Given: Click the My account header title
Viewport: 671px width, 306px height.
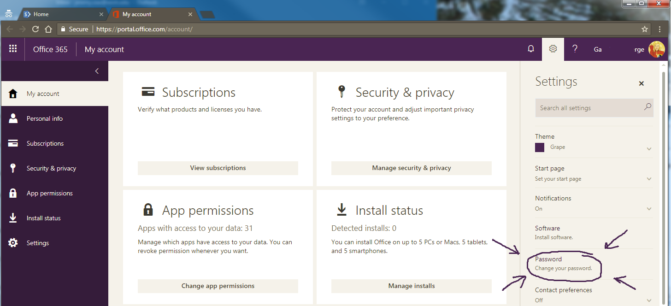Looking at the screenshot, I should pyautogui.click(x=104, y=49).
